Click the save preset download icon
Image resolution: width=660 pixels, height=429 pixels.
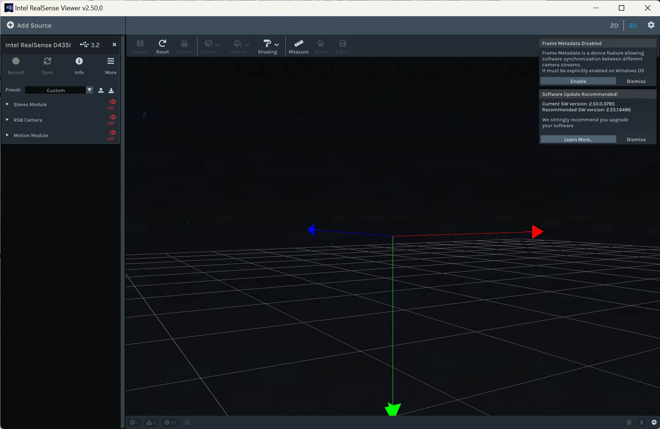(x=111, y=90)
